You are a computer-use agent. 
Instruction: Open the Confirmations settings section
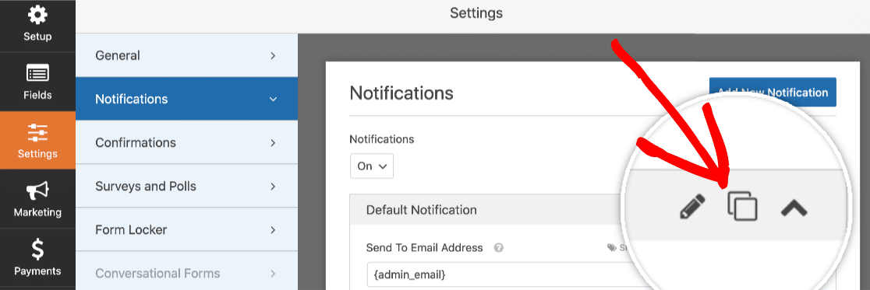tap(186, 142)
